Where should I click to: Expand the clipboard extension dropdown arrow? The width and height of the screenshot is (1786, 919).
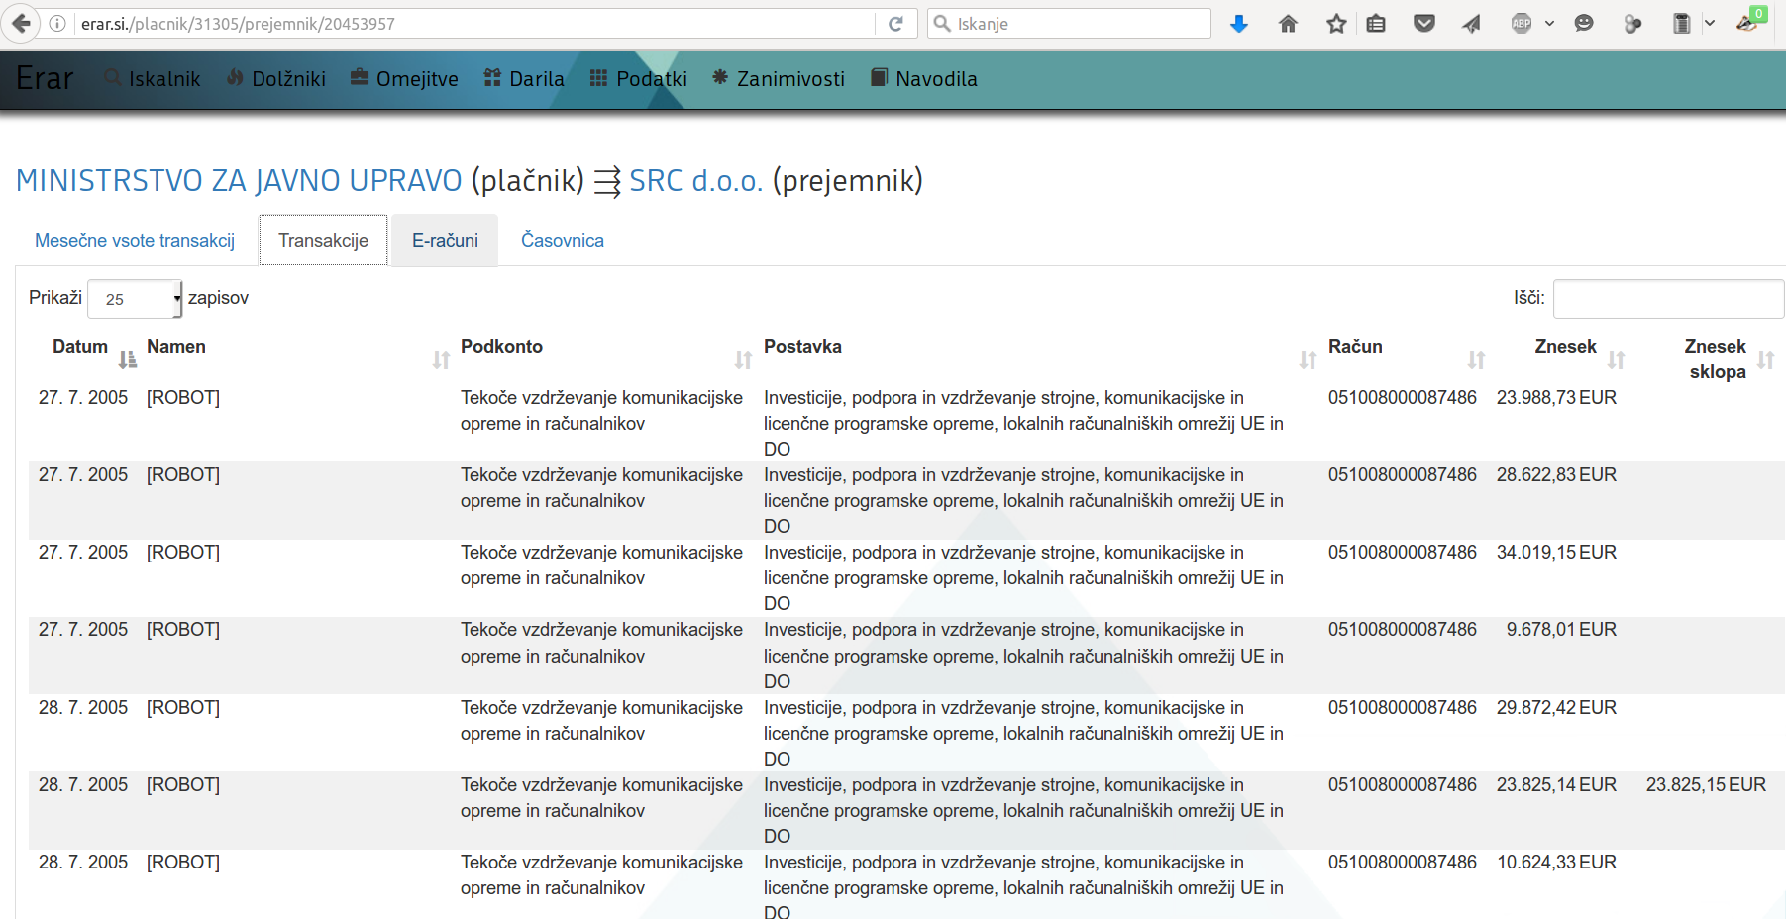[1709, 23]
